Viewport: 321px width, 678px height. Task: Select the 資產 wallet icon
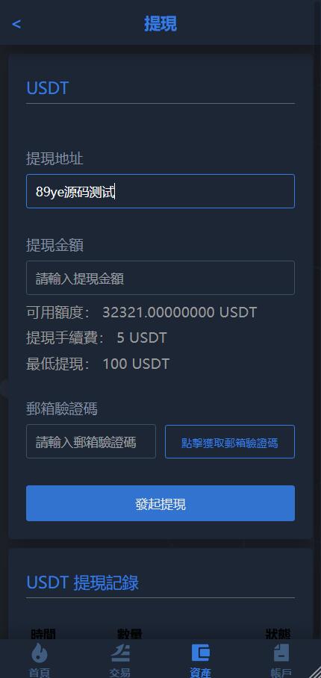[x=201, y=653]
